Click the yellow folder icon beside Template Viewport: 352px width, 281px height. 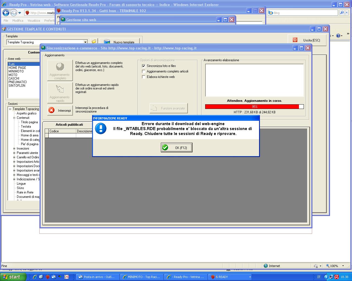tap(94, 42)
